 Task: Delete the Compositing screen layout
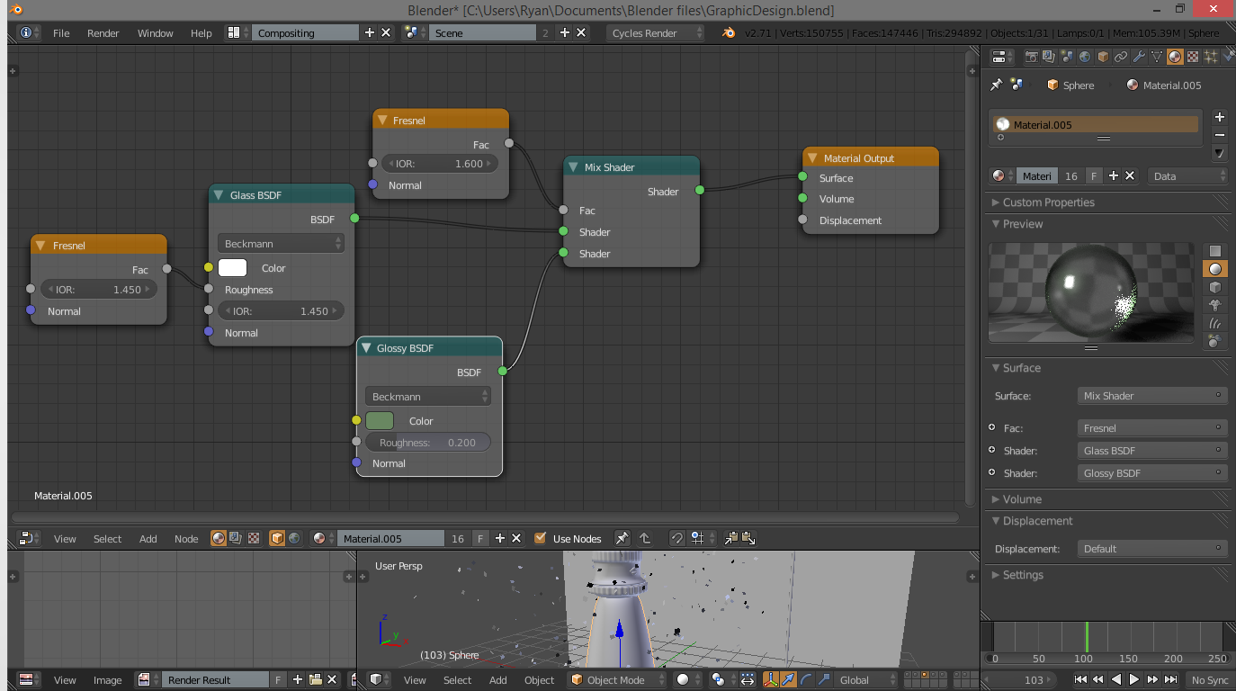pyautogui.click(x=386, y=32)
